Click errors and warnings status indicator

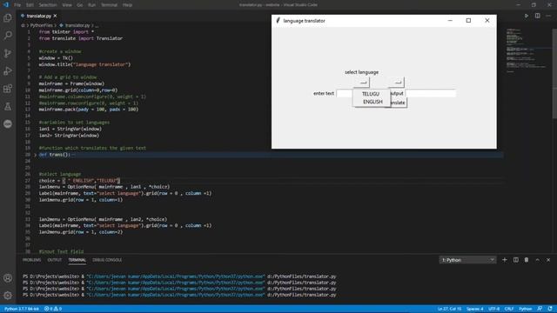53,309
